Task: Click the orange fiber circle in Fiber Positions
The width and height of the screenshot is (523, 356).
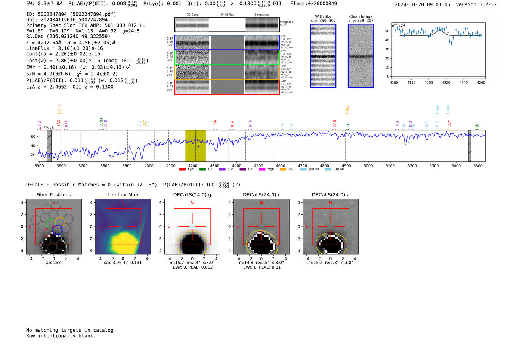Action: click(x=60, y=222)
